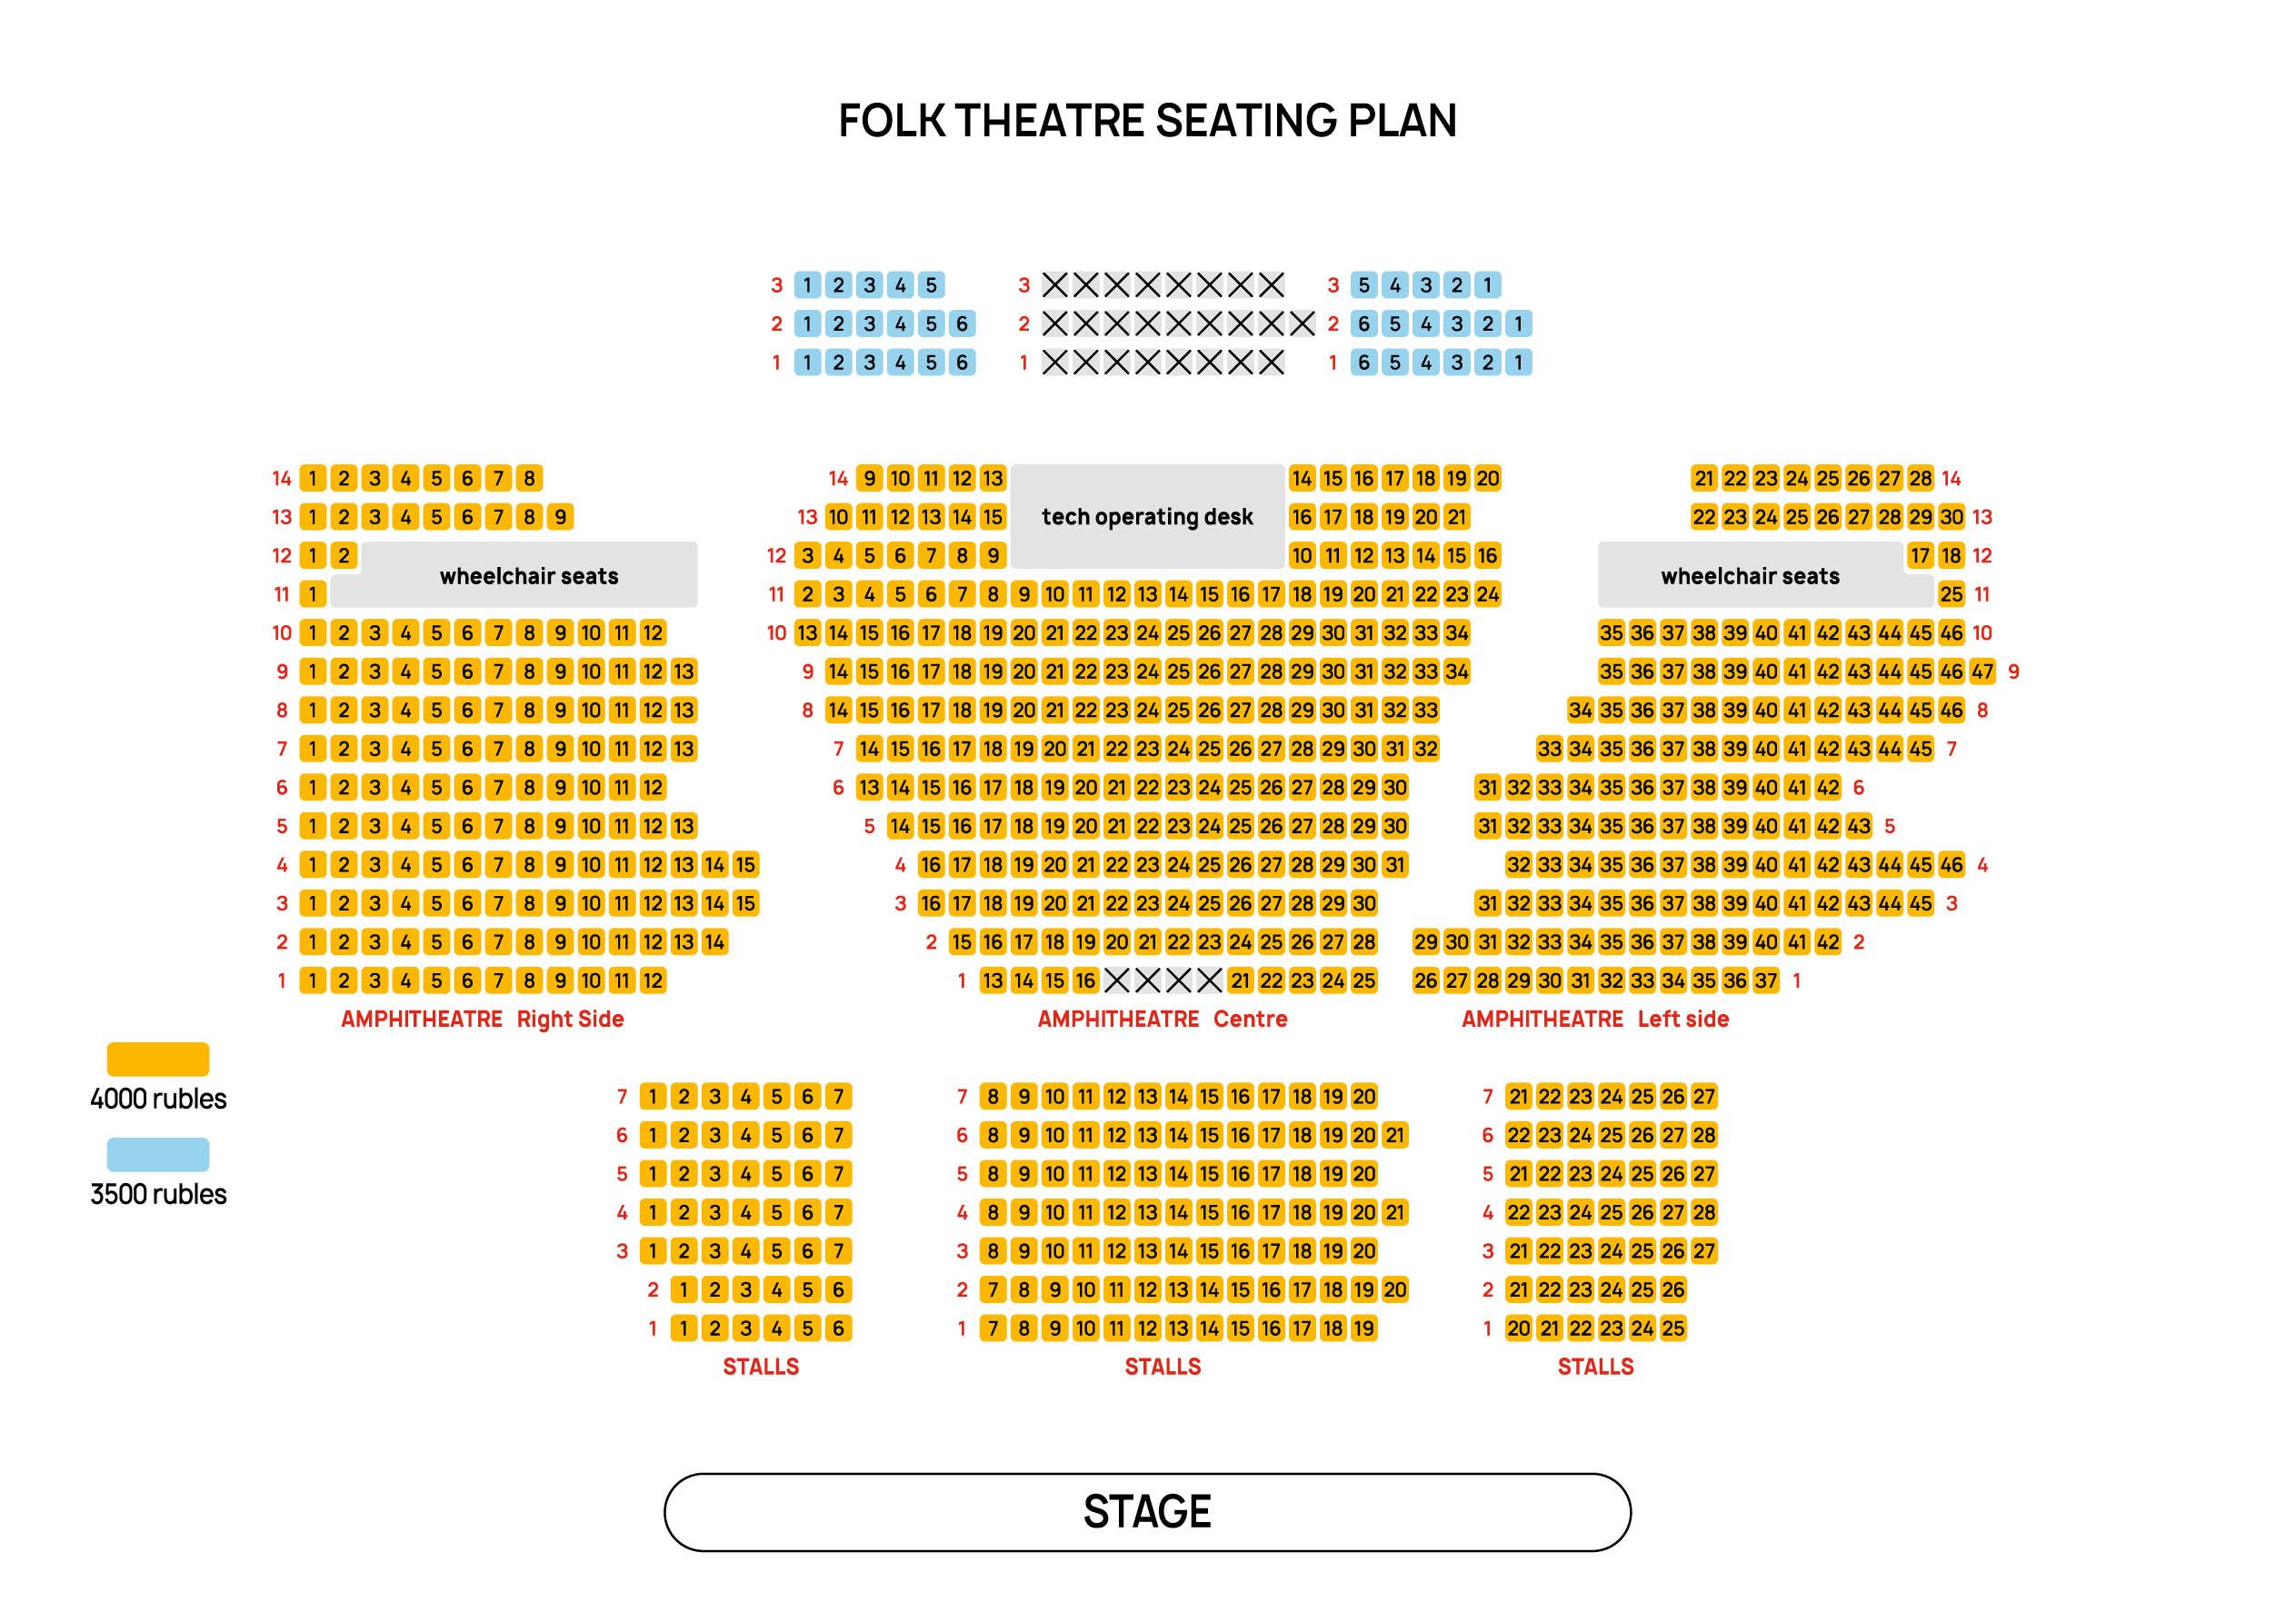
Task: Select seat 7 in Stalls row 1
Action: (x=993, y=1328)
